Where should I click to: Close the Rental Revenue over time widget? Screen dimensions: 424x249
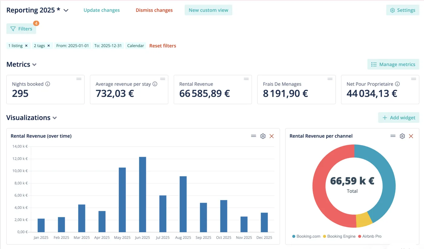click(272, 136)
